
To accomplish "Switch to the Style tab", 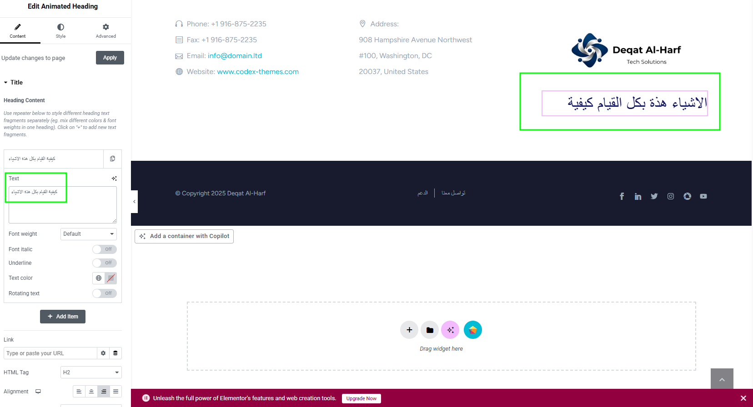I will (x=60, y=31).
